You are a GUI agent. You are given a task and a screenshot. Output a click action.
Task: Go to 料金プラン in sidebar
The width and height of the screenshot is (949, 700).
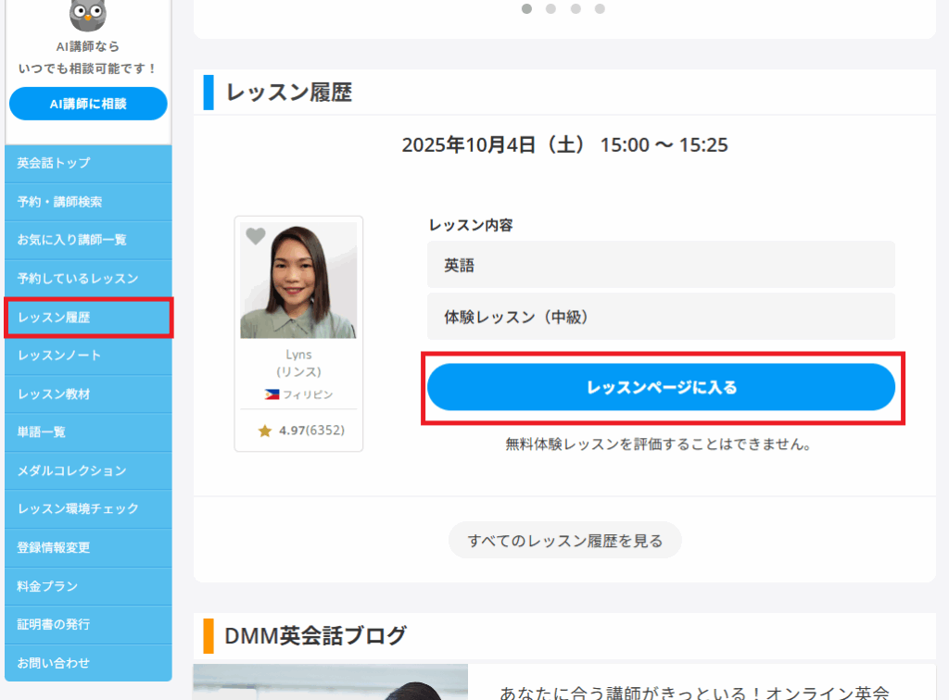(x=88, y=586)
